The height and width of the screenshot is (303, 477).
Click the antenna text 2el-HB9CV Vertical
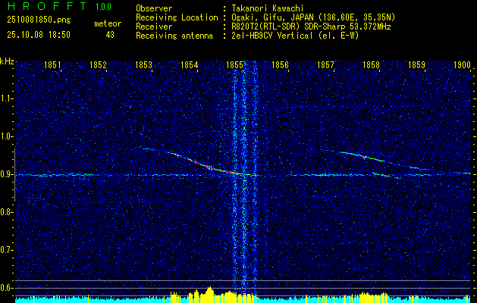(272, 36)
